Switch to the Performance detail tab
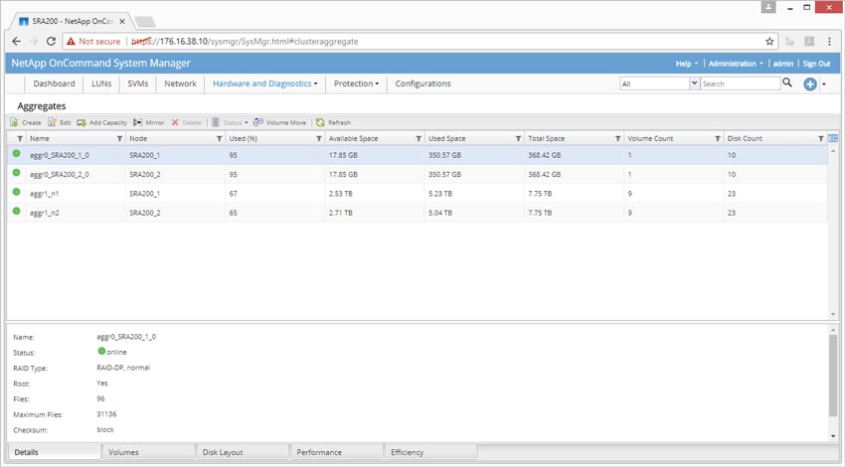Screen dimensions: 845x467 337,452
